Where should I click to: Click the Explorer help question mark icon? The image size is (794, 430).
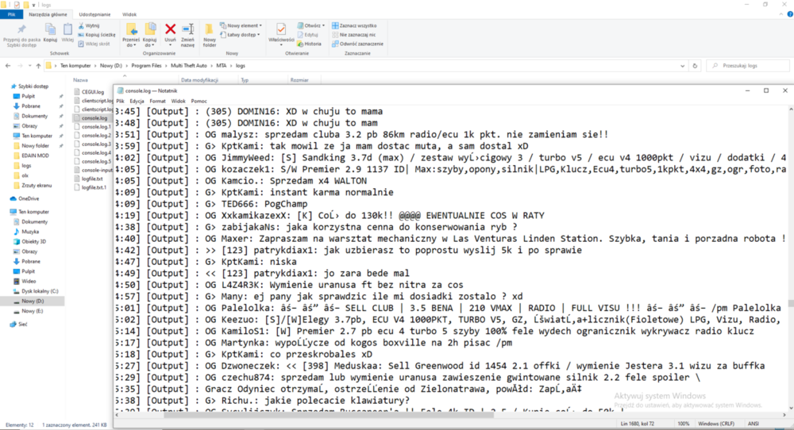(x=790, y=14)
